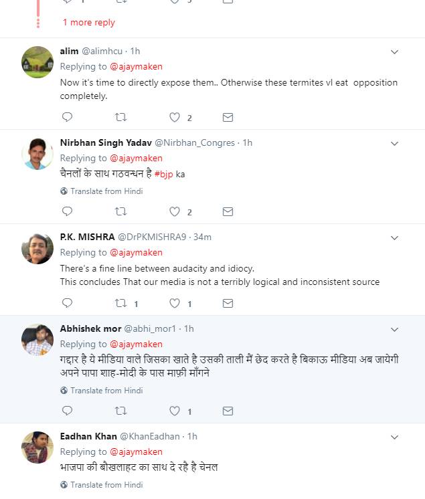This screenshot has height=499, width=425.
Task: Retweet P.K. MISHRA's tweet
Action: point(120,303)
